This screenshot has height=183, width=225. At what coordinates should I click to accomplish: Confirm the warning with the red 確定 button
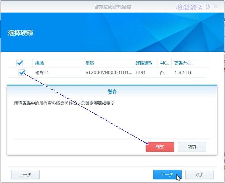(x=160, y=147)
